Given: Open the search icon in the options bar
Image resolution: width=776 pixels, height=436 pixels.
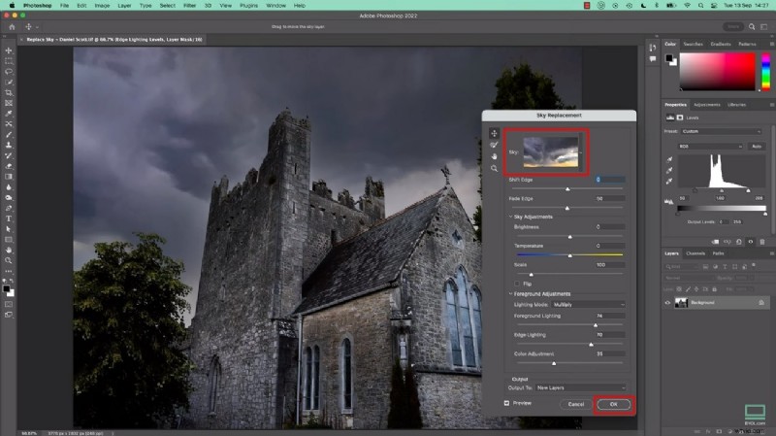Looking at the screenshot, I should pos(752,27).
